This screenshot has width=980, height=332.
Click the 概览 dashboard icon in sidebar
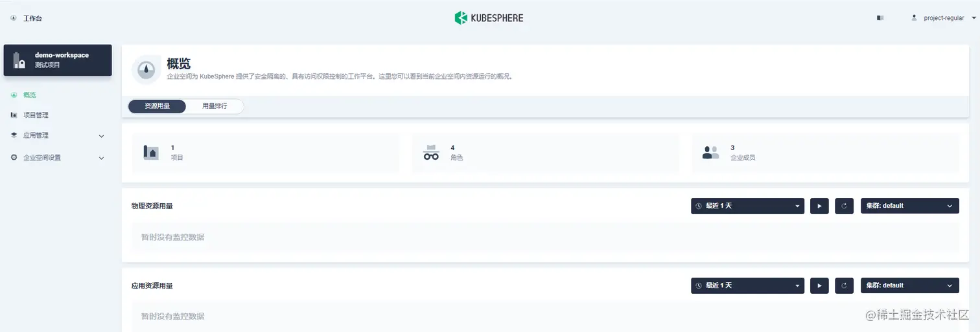coord(14,95)
